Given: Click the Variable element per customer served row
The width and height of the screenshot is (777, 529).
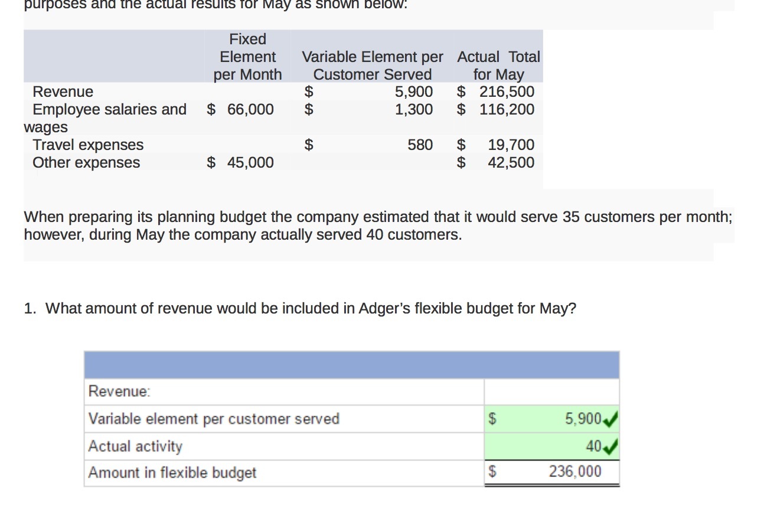Looking at the screenshot, I should 214,419.
